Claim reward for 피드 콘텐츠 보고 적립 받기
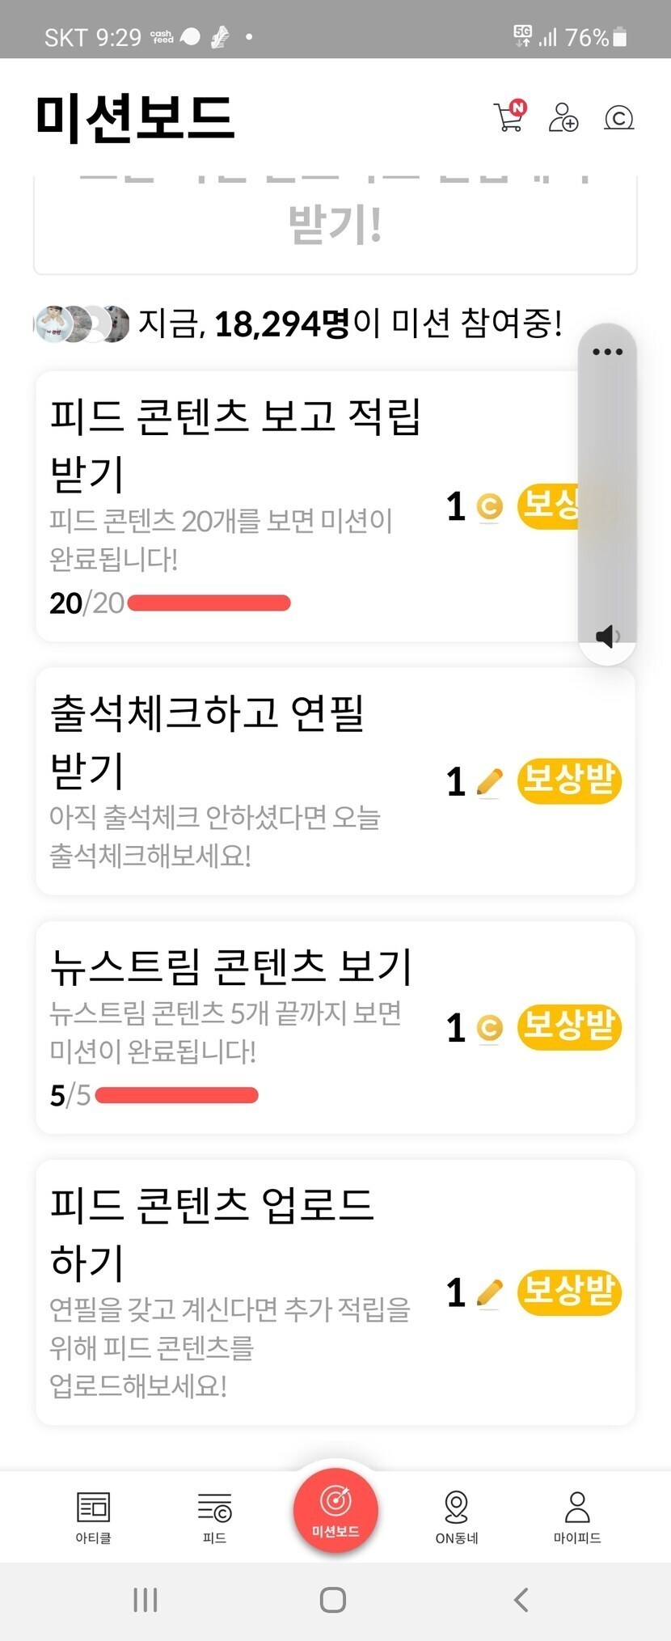The image size is (671, 1641). pyautogui.click(x=550, y=506)
